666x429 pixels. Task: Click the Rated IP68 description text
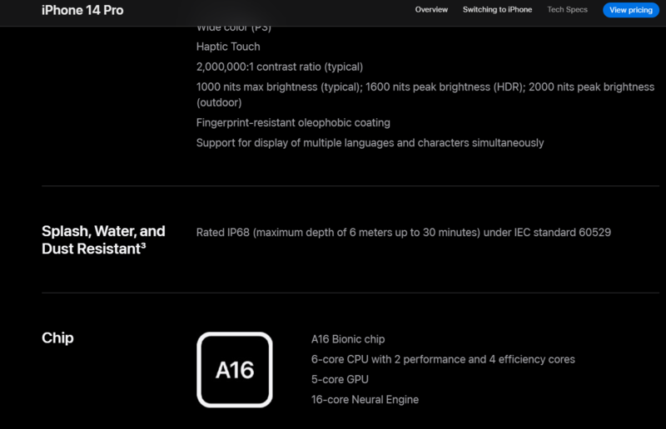(403, 232)
